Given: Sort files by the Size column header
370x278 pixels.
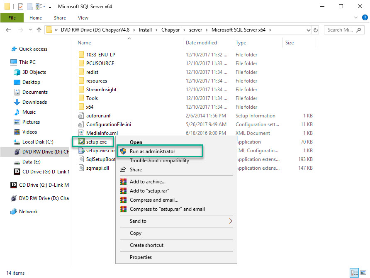Looking at the screenshot, I should pos(290,43).
